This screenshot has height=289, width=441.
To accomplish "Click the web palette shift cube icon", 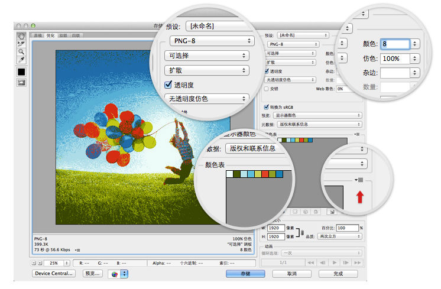I will (306, 212).
